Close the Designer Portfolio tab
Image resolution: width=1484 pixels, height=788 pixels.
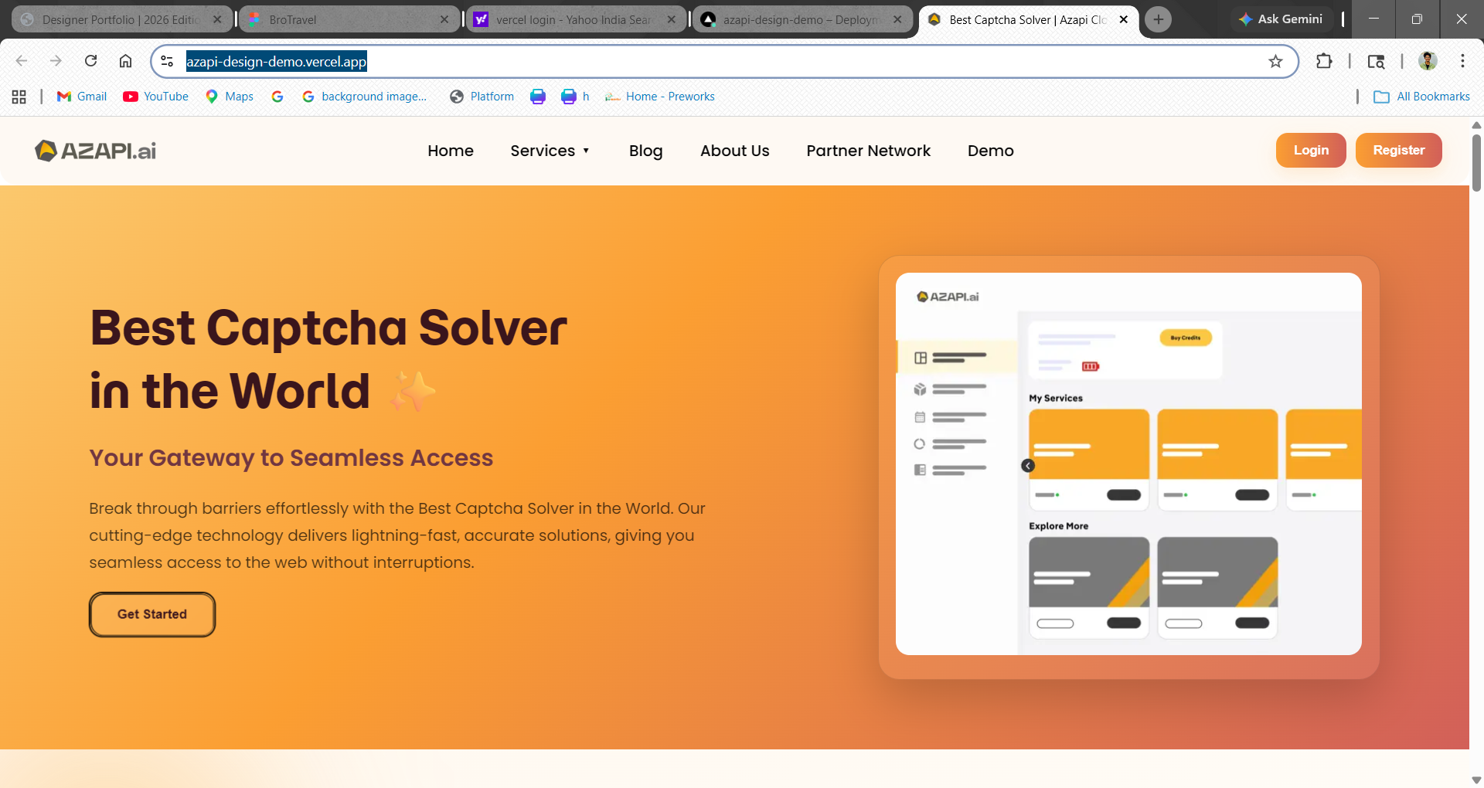217,19
